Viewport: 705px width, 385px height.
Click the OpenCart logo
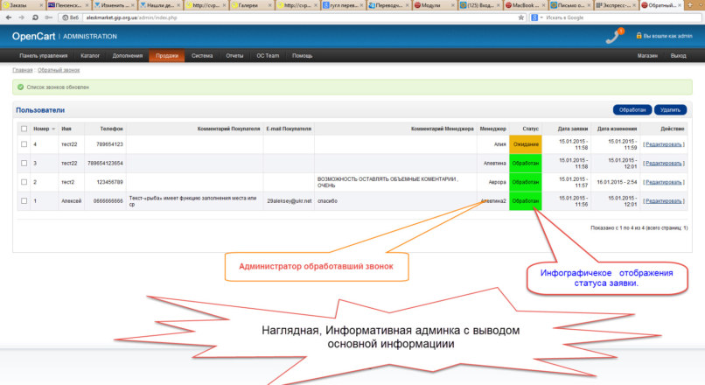point(34,36)
